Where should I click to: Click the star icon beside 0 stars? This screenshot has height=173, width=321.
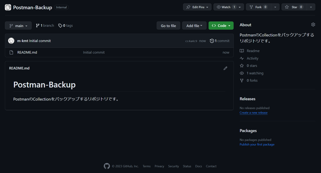coord(242,66)
